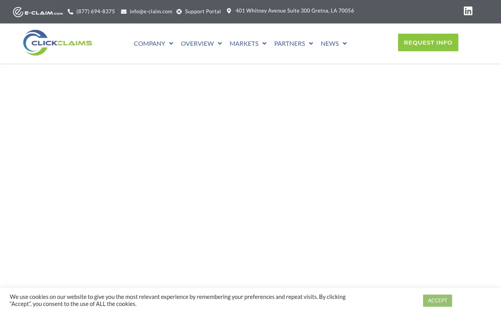This screenshot has height=313, width=501.
Task: Click the cookie consent notice text
Action: [x=178, y=300]
